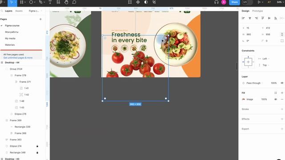
Task: Click the W width field 960
Action: pos(250,34)
